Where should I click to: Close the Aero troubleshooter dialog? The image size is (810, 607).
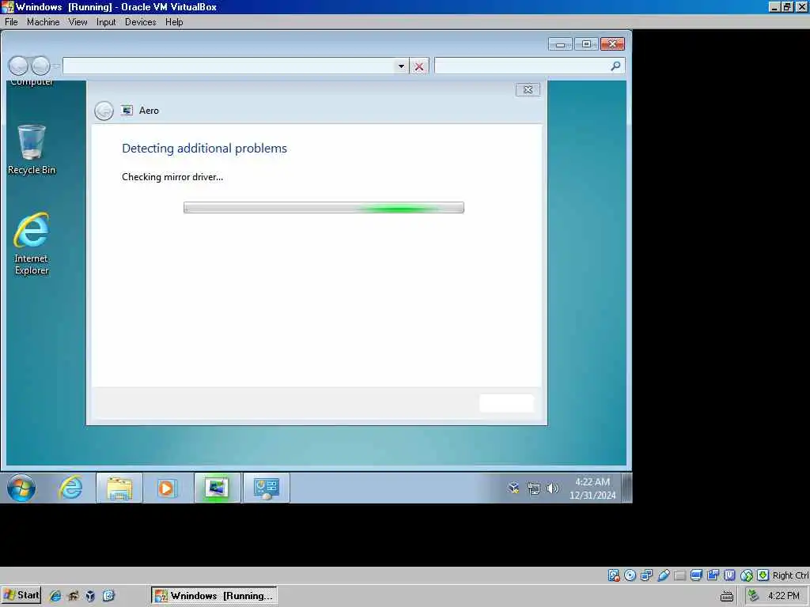[528, 90]
